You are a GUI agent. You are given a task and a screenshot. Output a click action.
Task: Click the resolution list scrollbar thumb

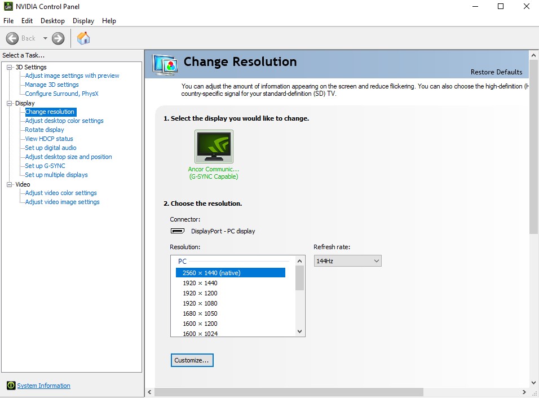pyautogui.click(x=300, y=278)
